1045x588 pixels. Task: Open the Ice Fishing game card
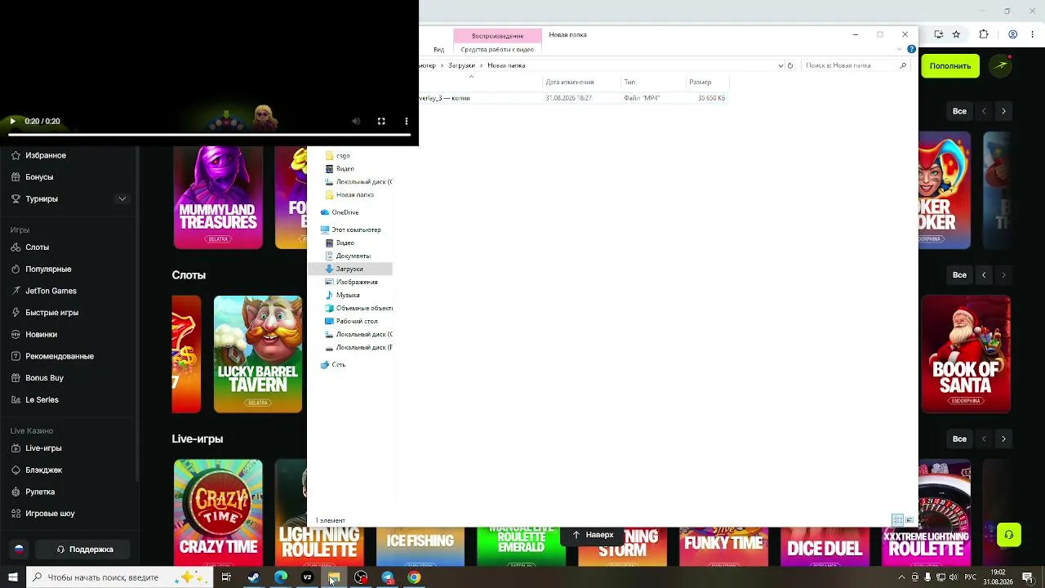click(420, 546)
